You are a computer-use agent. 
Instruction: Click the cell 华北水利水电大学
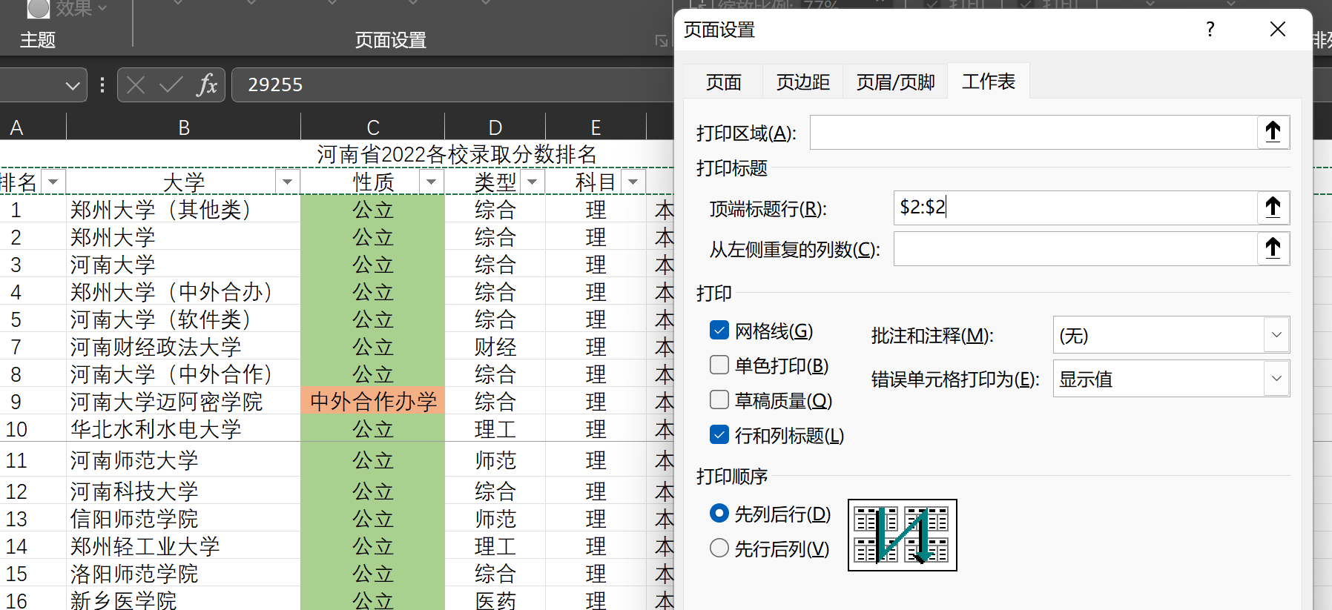pyautogui.click(x=184, y=429)
